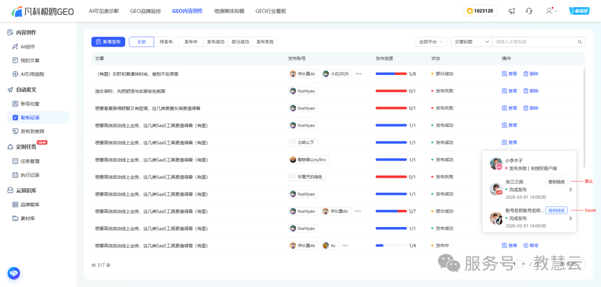Switch to GEO品牌监控 in top navigation

(x=145, y=11)
